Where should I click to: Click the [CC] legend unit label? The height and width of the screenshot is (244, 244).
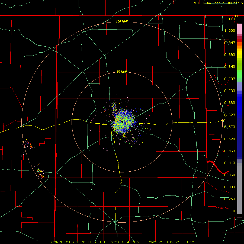click(x=231, y=19)
